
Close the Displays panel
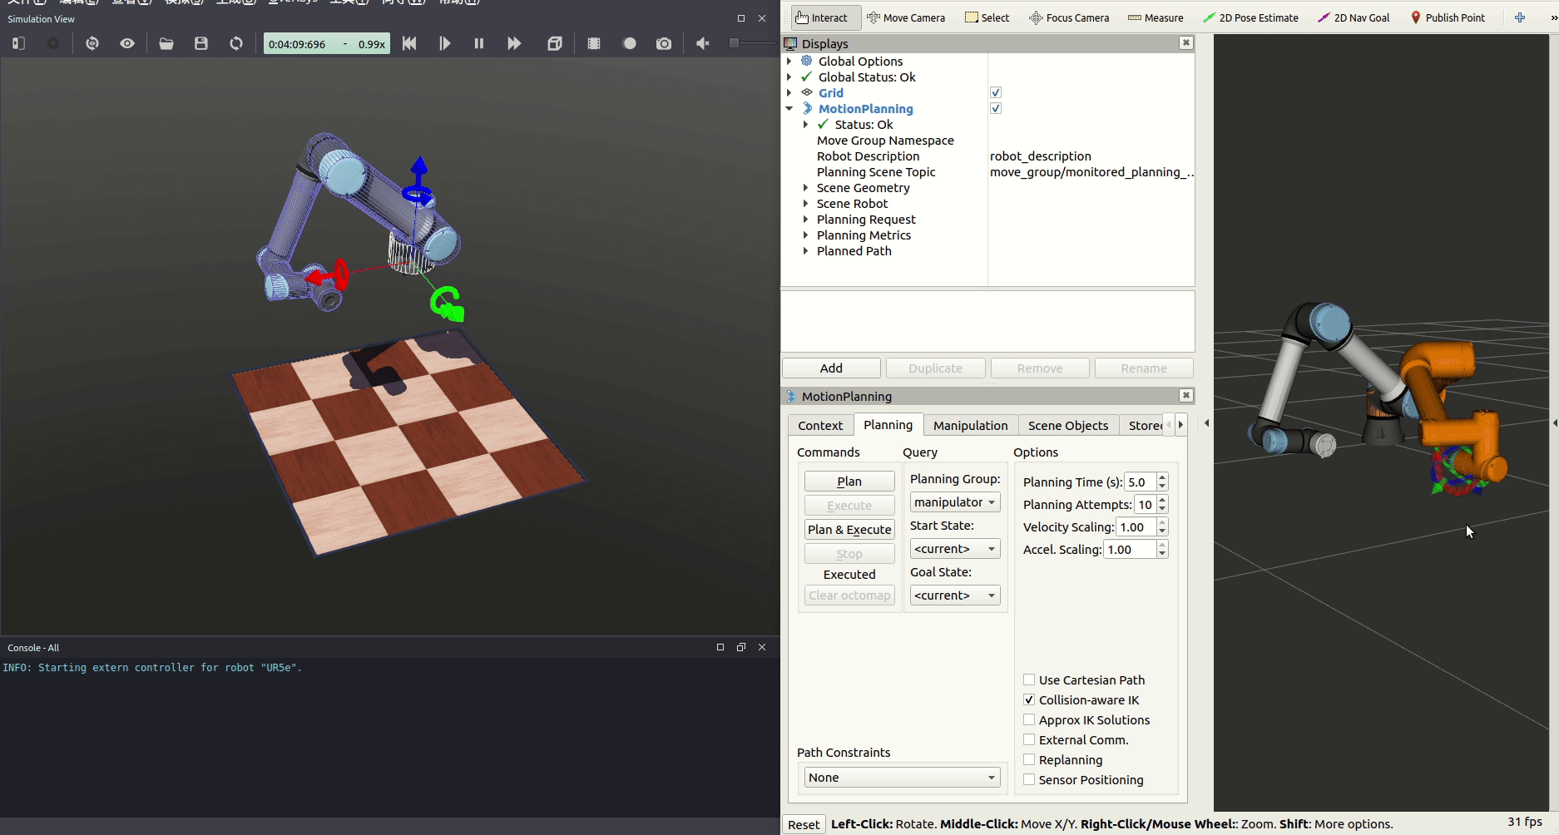1186,42
